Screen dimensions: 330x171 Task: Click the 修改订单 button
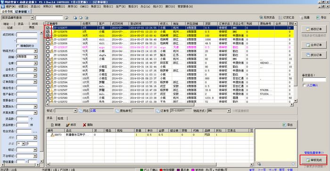pos(314,29)
